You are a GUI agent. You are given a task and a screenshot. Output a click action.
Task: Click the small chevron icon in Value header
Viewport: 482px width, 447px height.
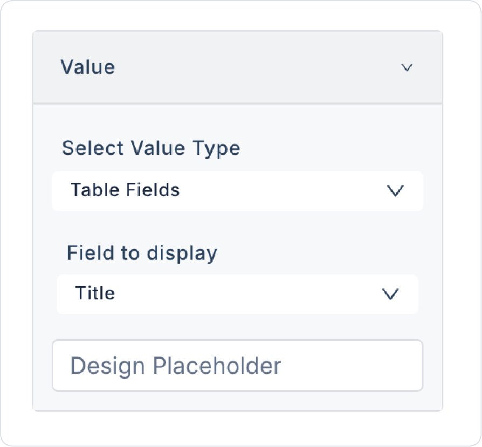(407, 67)
